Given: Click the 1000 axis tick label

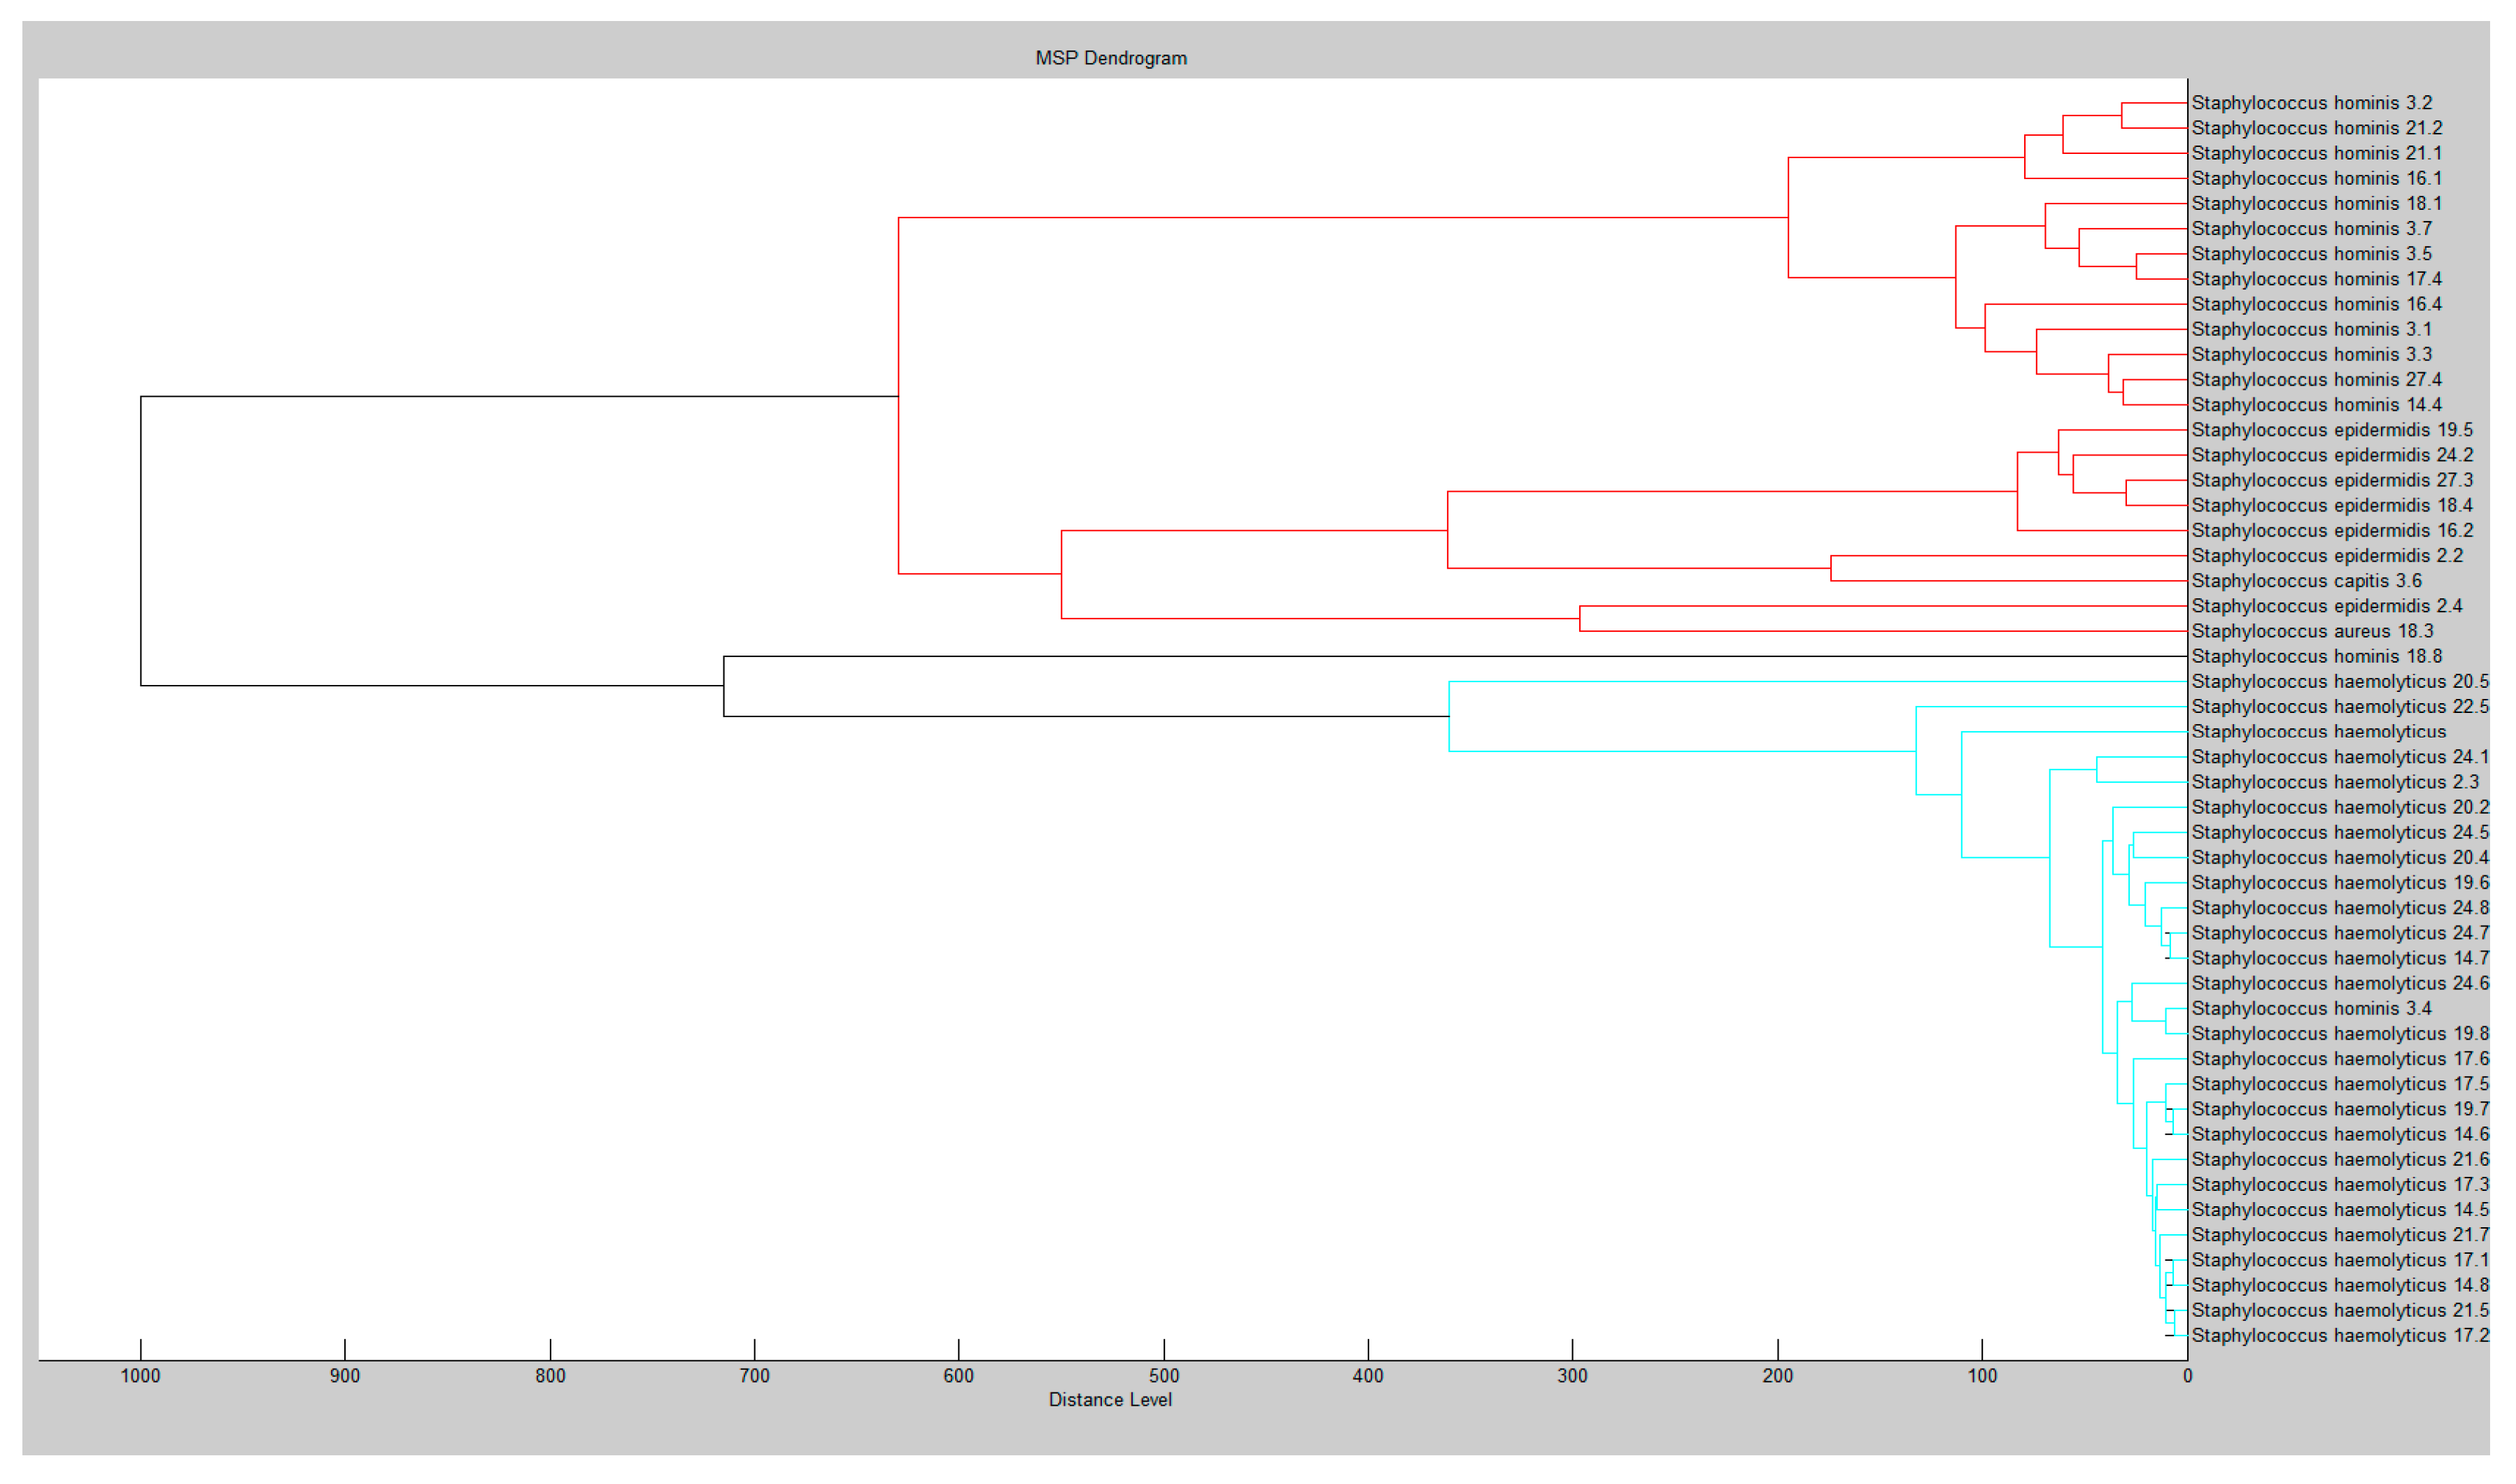Looking at the screenshot, I should [x=140, y=1376].
